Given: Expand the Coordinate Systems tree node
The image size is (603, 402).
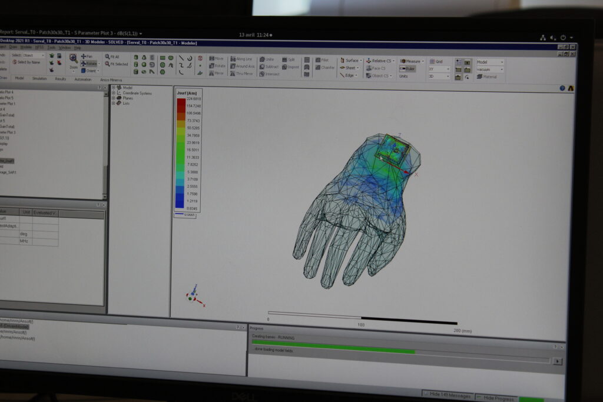Looking at the screenshot, I should pos(114,93).
